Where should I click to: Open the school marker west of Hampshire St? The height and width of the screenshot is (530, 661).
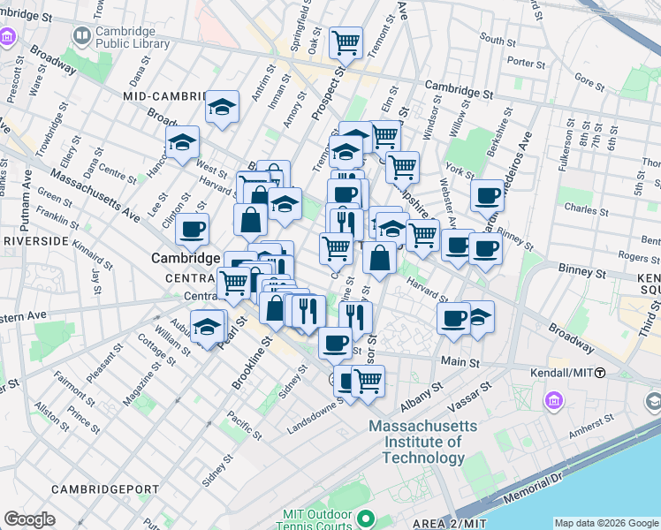[x=392, y=229]
